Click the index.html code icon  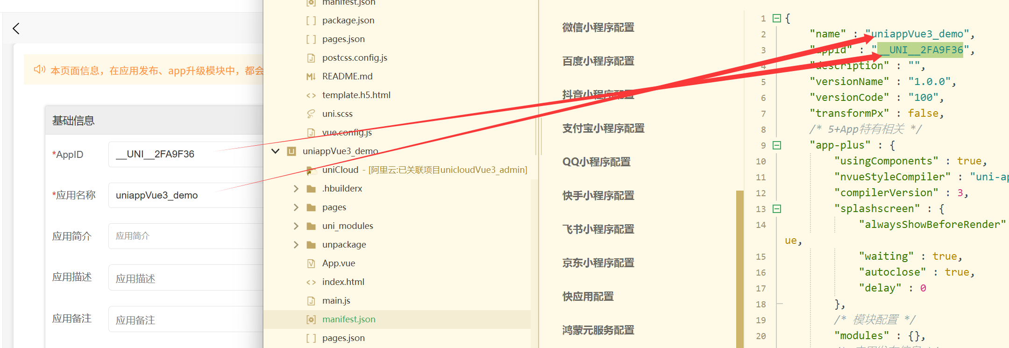point(311,282)
